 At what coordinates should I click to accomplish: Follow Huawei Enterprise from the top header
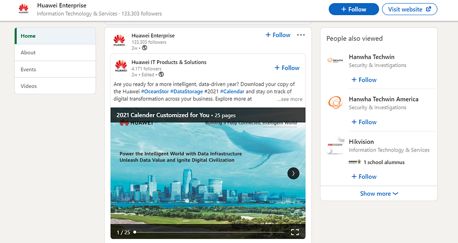click(x=354, y=9)
